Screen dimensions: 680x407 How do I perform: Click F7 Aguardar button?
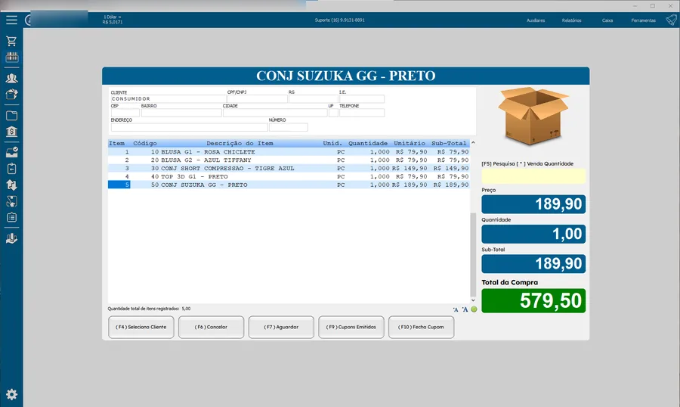tap(281, 327)
